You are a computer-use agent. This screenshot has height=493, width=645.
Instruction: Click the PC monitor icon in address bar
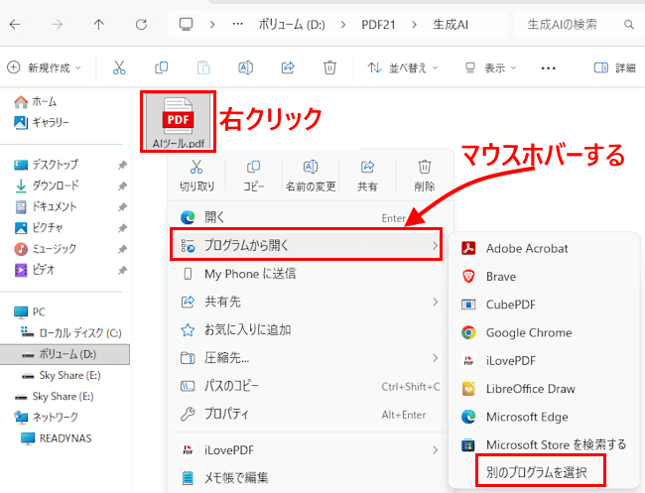point(186,24)
